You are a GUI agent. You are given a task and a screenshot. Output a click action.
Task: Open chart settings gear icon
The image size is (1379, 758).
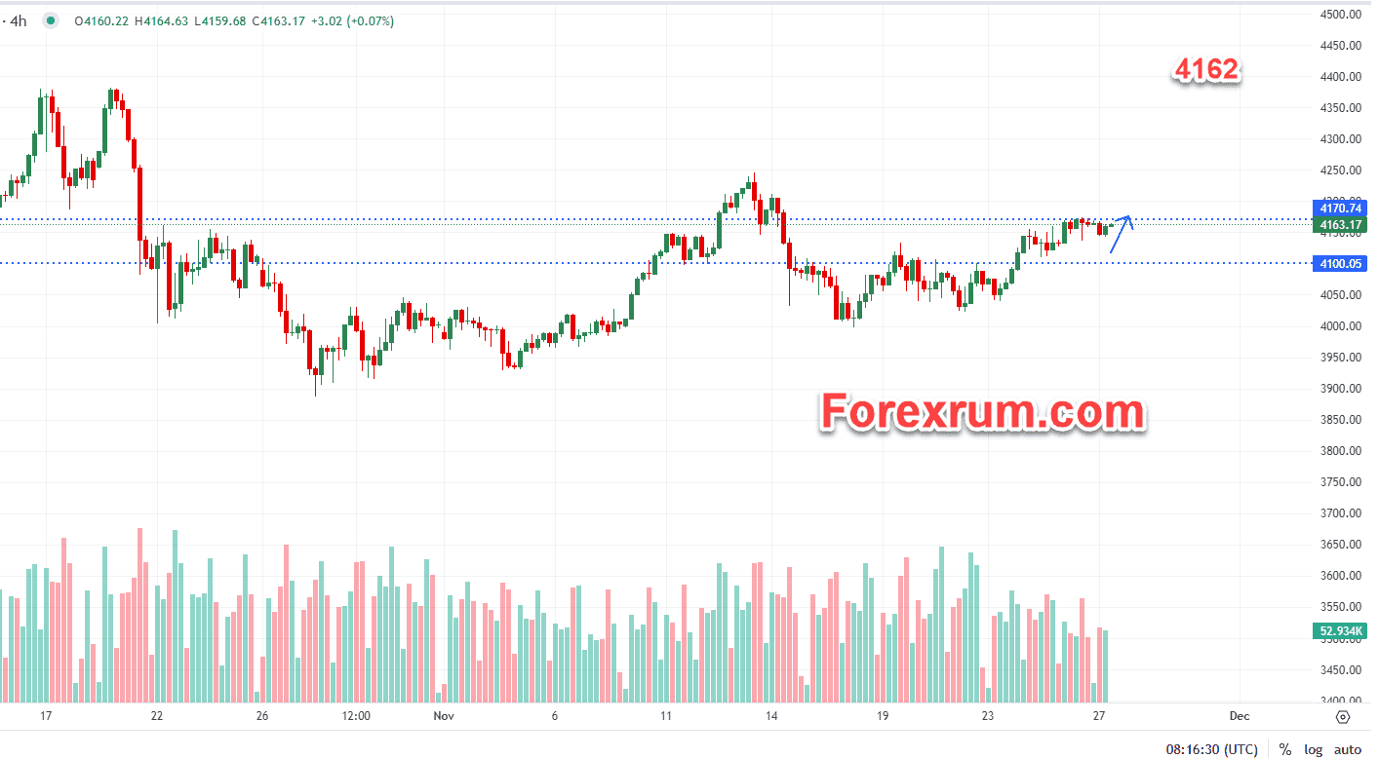pos(1343,717)
